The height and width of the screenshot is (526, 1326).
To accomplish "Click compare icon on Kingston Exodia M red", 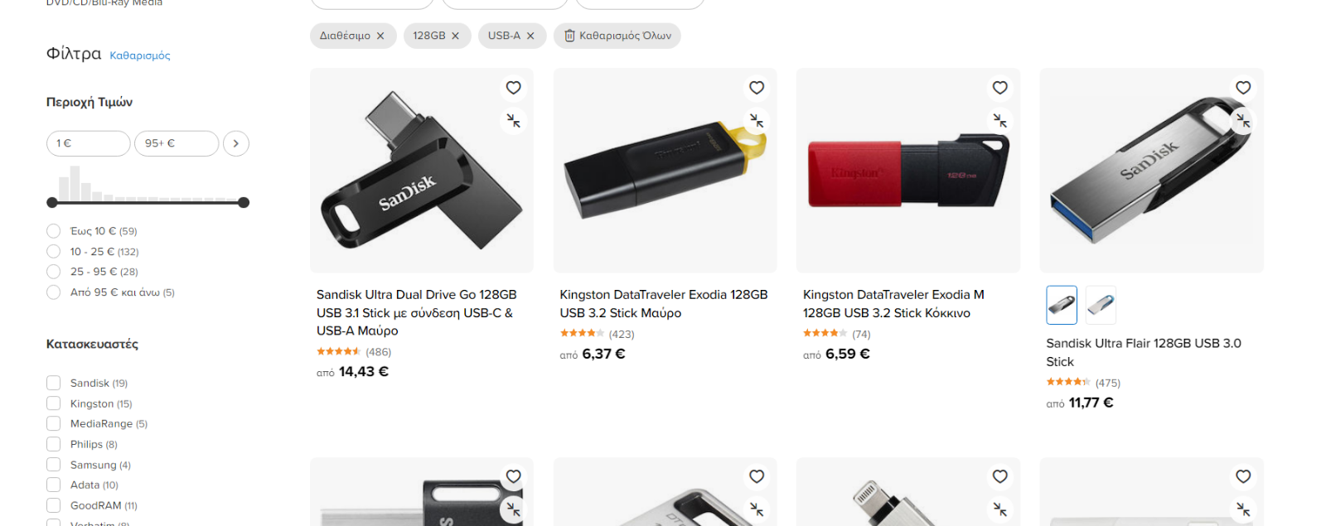I will pos(1000,121).
